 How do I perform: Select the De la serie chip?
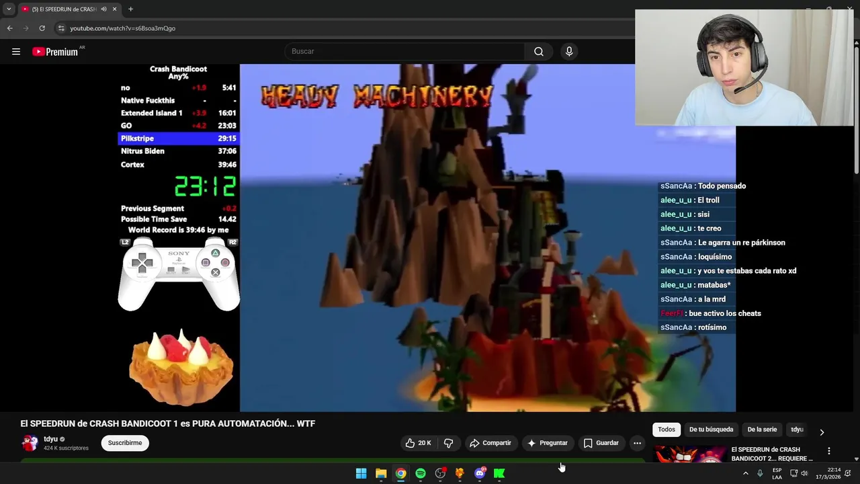coord(762,430)
